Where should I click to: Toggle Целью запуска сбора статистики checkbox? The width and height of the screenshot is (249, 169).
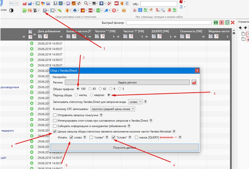tap(55, 132)
